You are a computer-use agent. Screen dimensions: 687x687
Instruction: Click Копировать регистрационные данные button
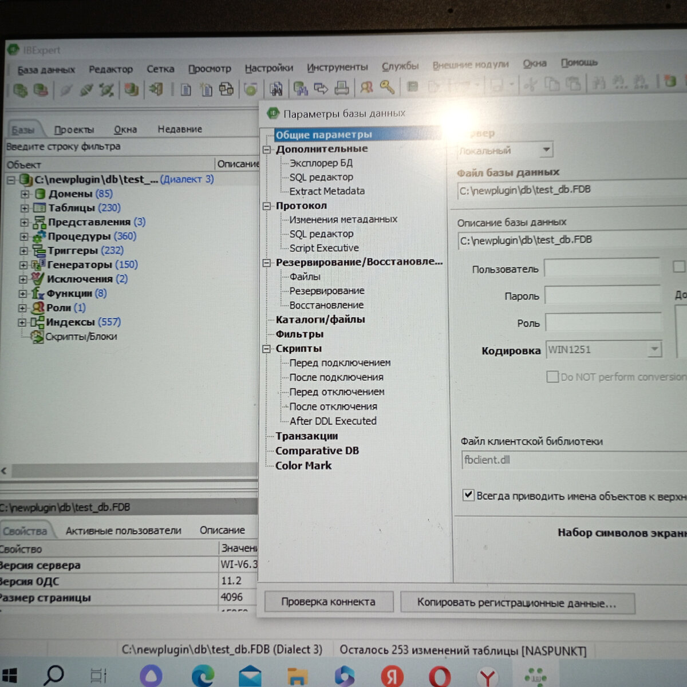517,603
